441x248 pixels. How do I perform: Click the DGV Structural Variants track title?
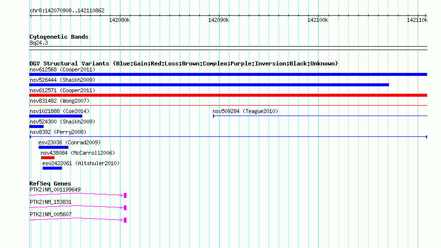pyautogui.click(x=184, y=63)
